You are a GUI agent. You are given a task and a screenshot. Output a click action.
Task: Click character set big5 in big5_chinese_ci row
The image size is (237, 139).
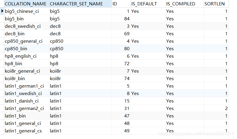[x=80, y=11]
